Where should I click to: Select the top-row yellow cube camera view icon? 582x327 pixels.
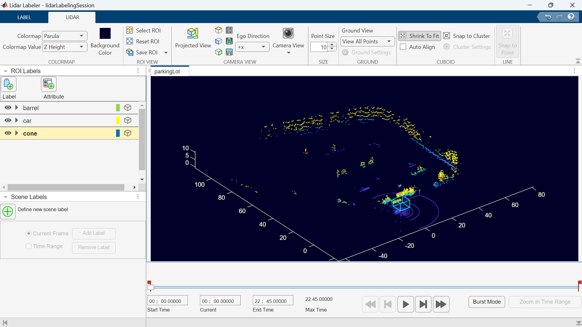[x=219, y=30]
